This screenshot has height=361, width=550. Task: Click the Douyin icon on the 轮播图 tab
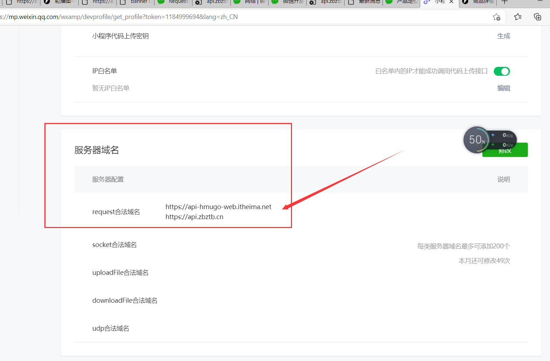pos(47,2)
